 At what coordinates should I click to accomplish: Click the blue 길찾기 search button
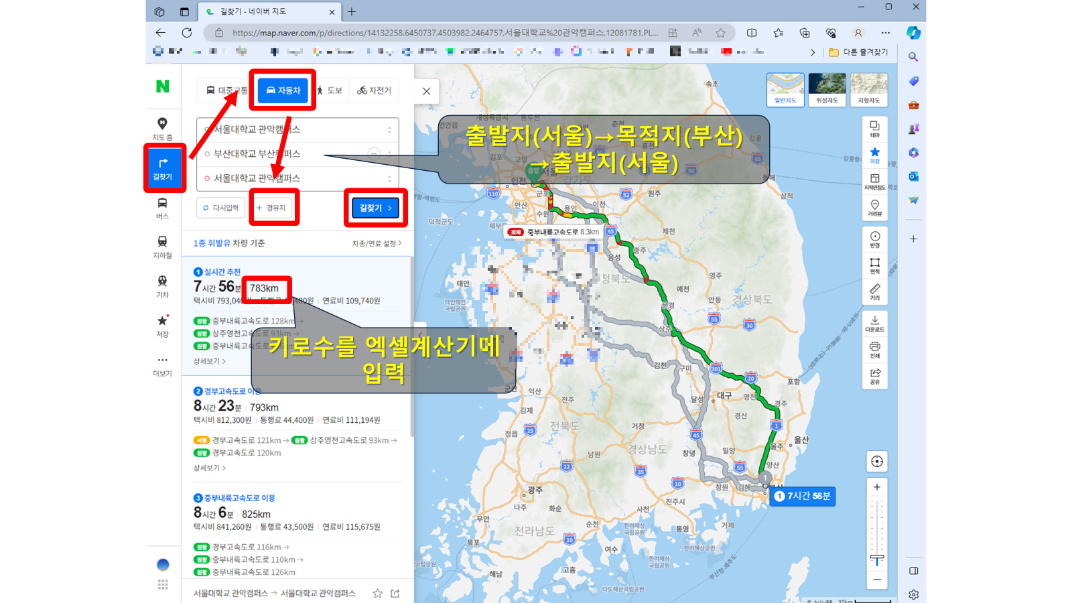point(375,208)
